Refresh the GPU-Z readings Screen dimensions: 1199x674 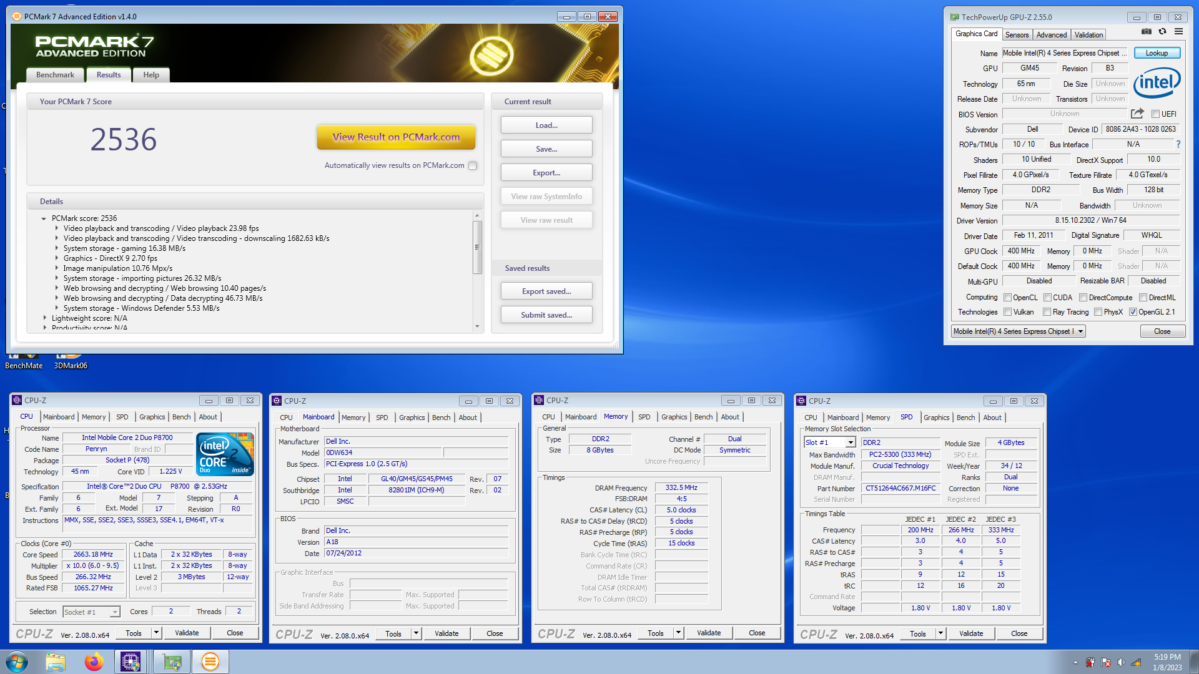click(1162, 31)
